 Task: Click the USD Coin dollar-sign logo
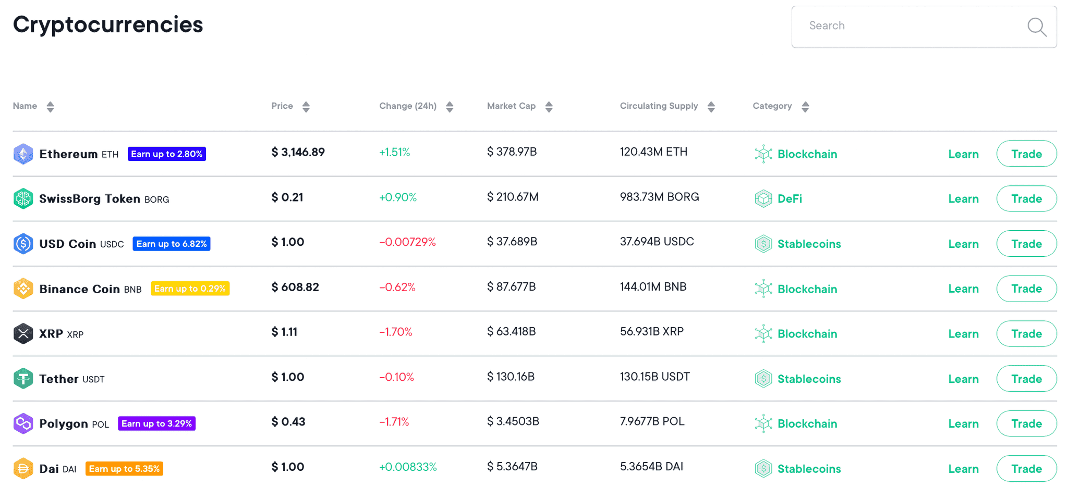coord(23,243)
